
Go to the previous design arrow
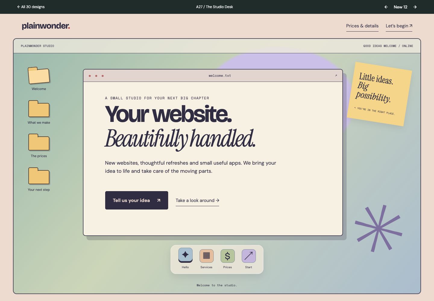(x=386, y=7)
